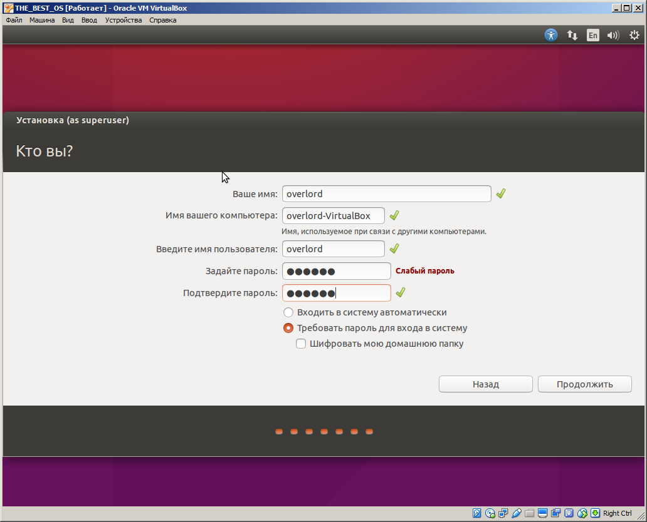Open the accessibility menu icon in the top panel

click(551, 35)
